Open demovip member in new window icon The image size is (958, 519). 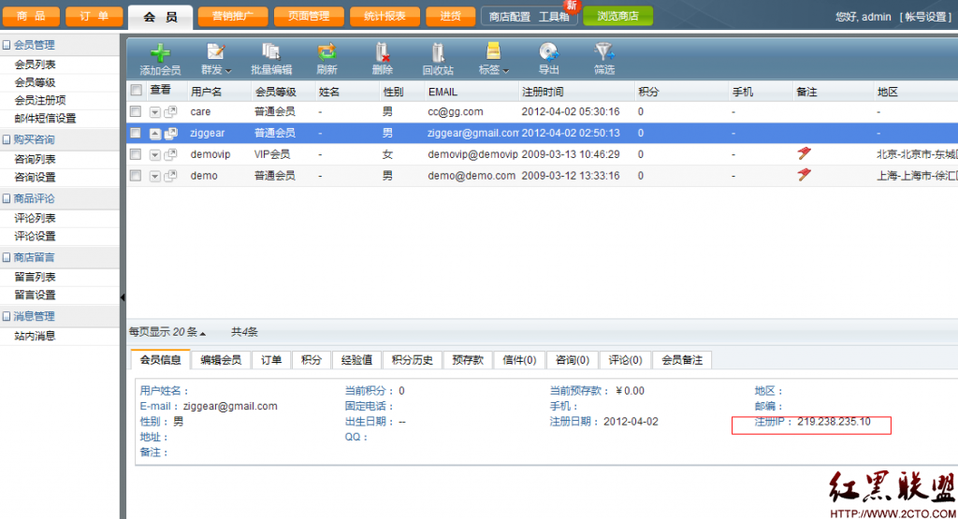coord(171,154)
